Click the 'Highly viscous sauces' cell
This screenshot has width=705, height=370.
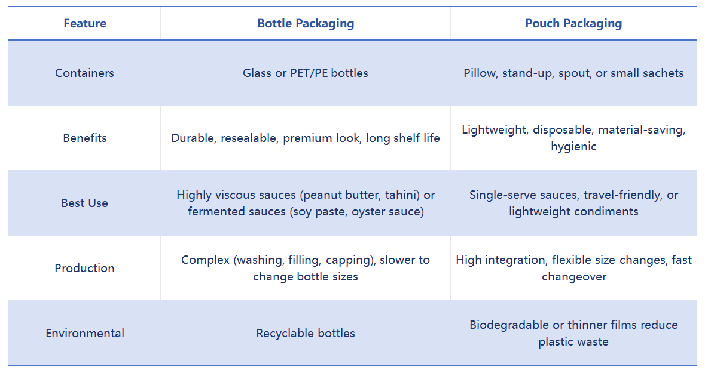pos(306,203)
